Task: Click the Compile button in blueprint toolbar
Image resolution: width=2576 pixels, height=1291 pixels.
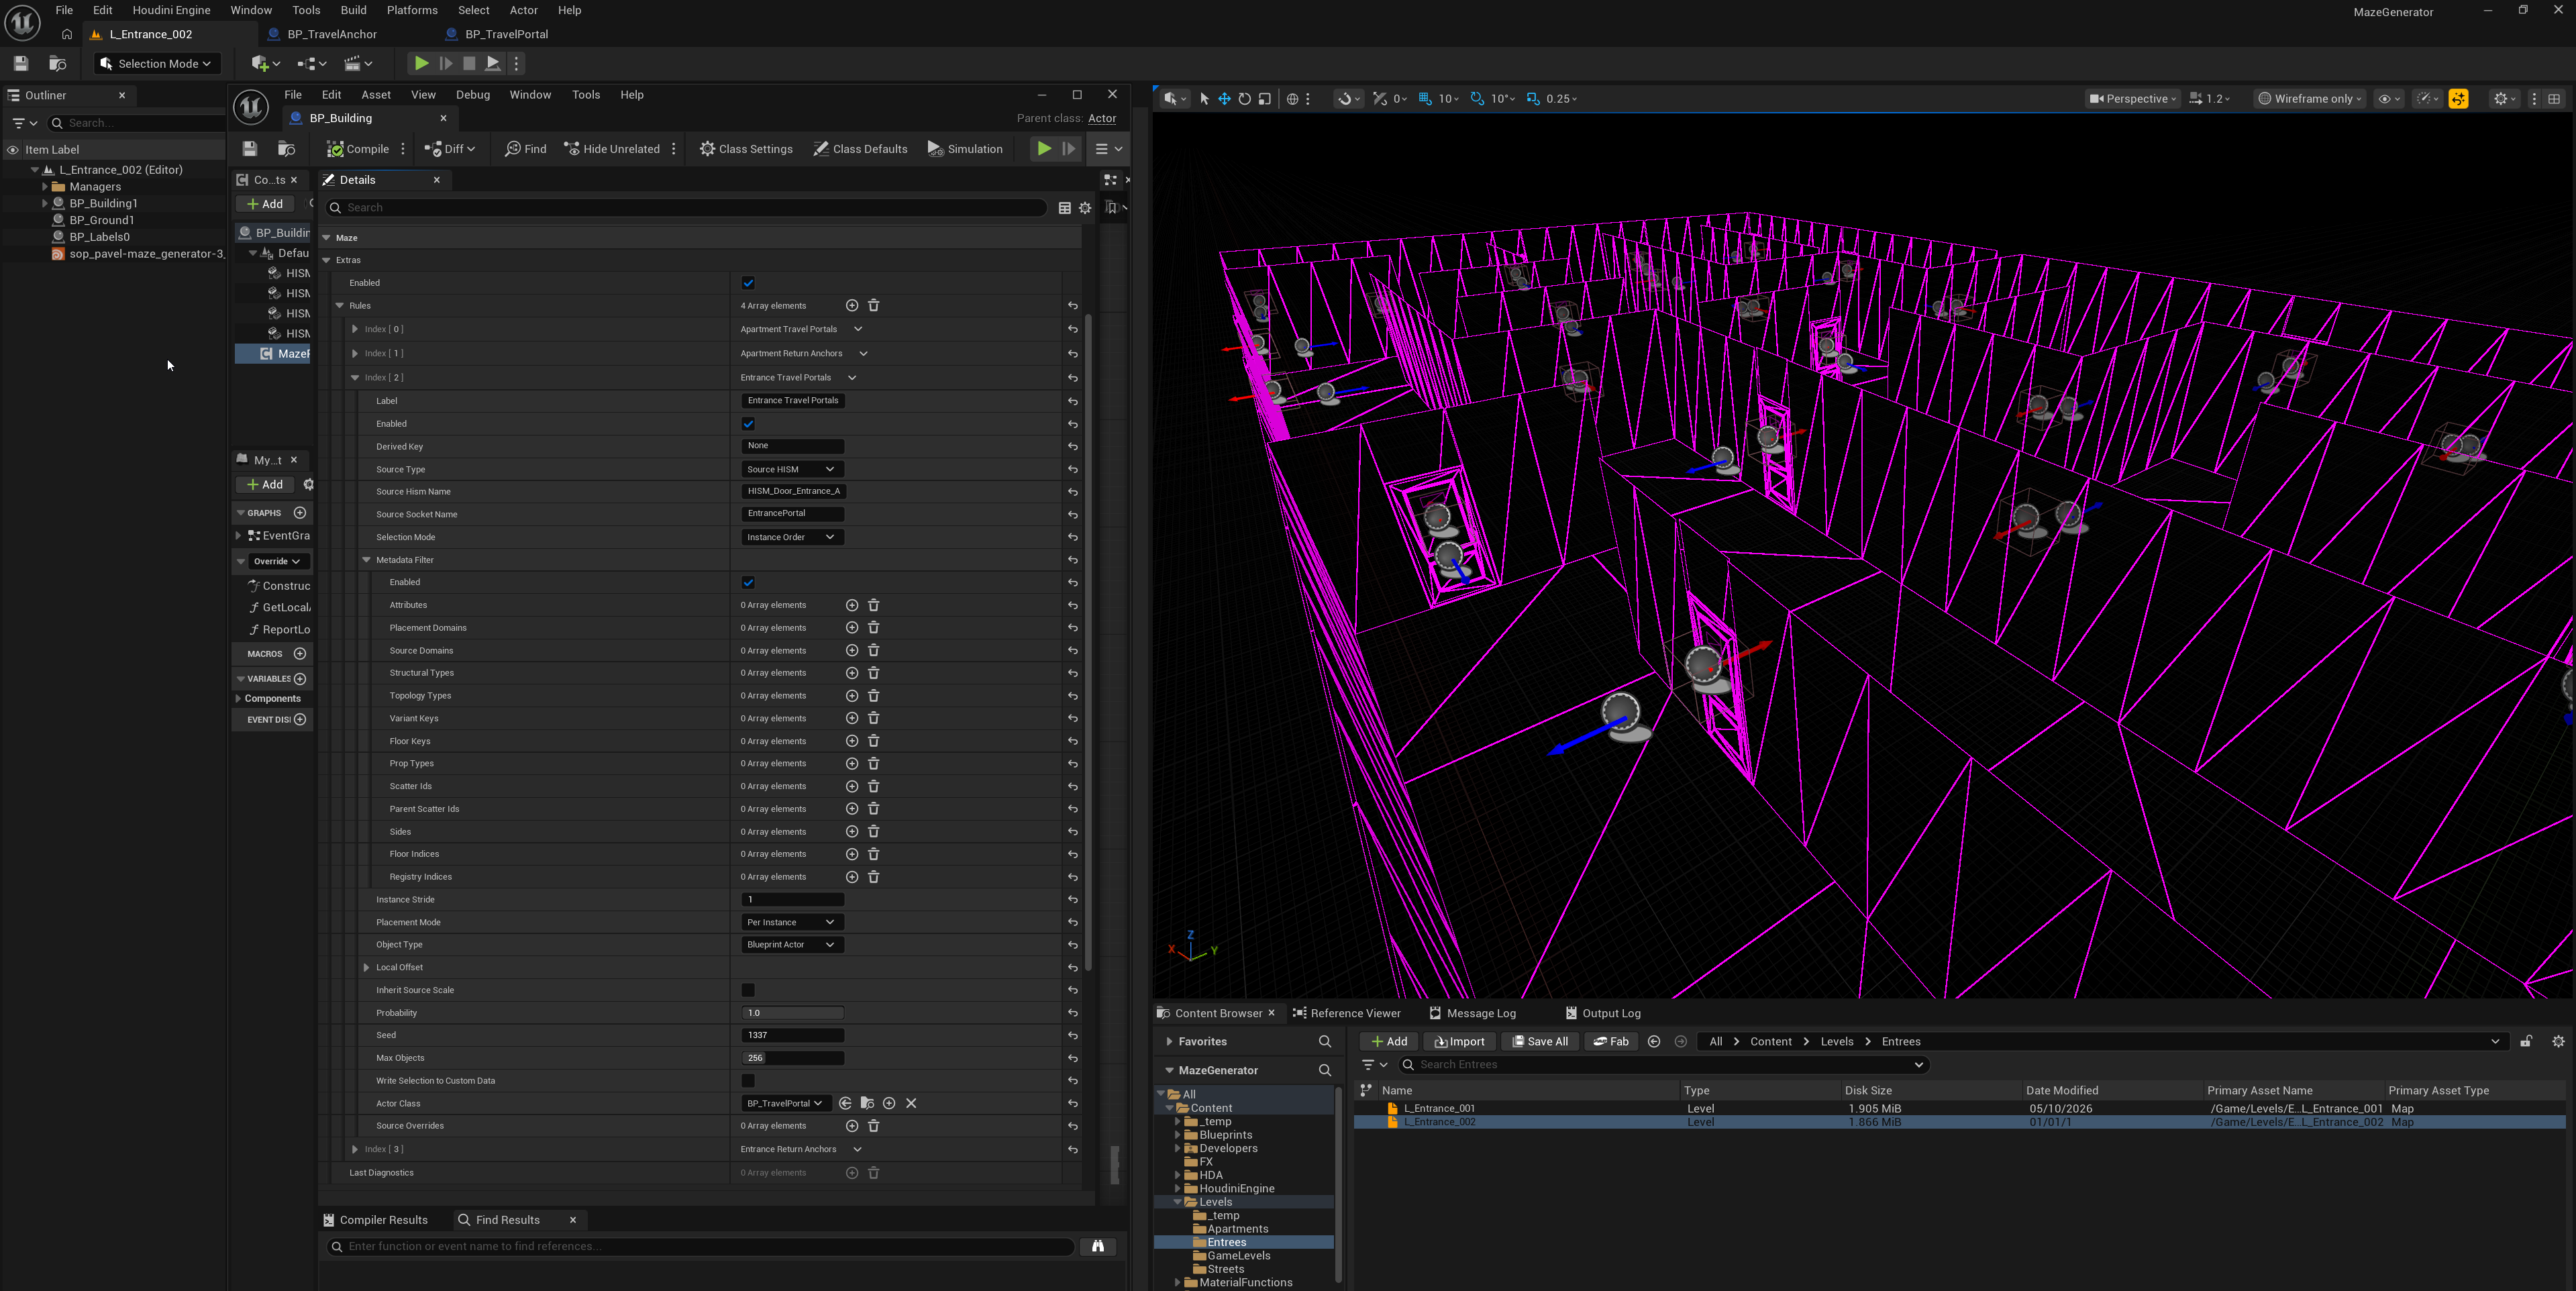Action: point(358,149)
